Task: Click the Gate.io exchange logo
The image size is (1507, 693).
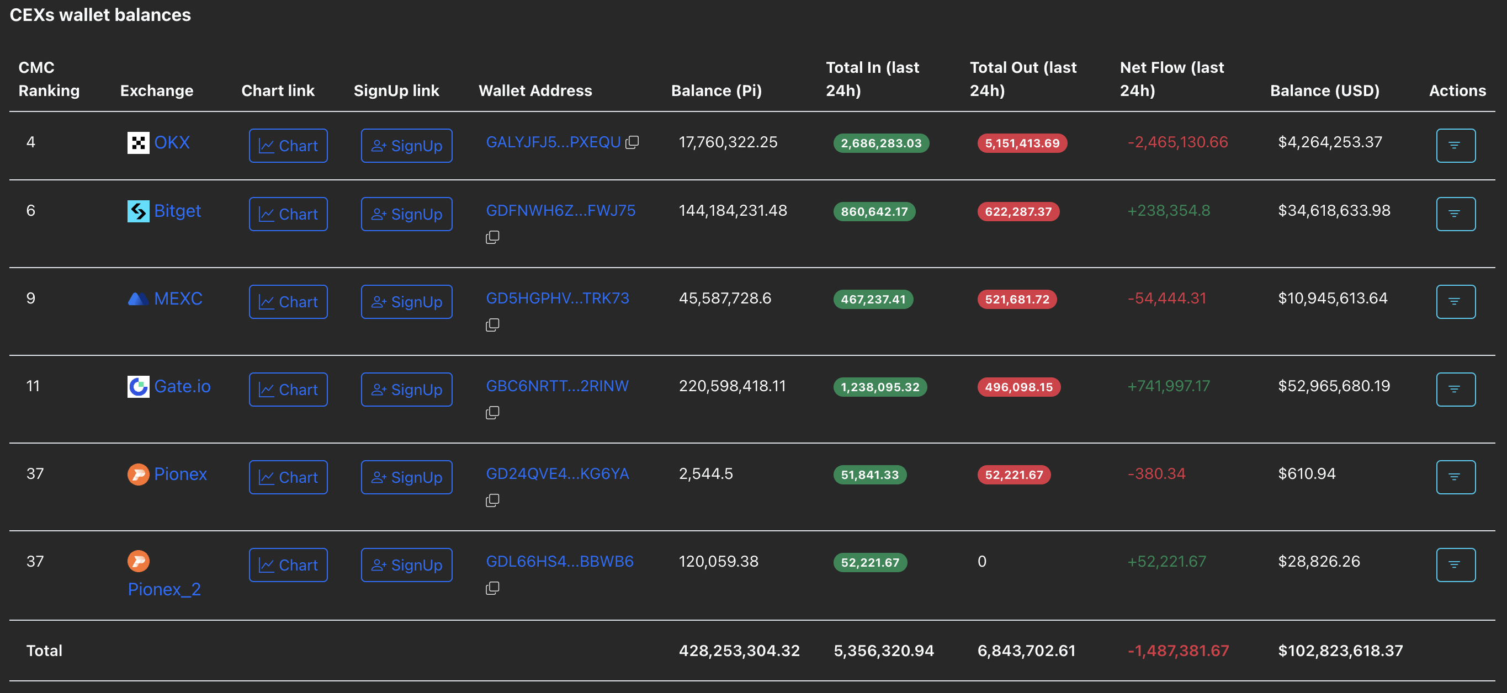Action: (138, 386)
